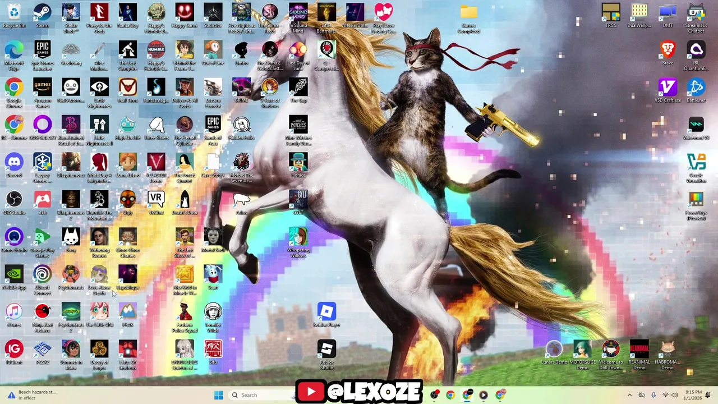
Task: Click the HABROMANIA Demo icon
Action: 667,356
